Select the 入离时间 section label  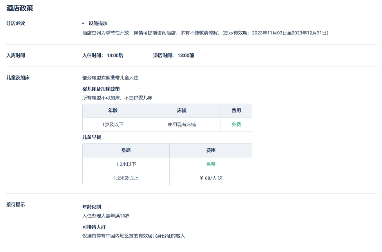(16, 55)
